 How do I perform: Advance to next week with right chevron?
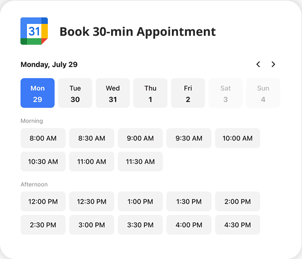(x=273, y=64)
